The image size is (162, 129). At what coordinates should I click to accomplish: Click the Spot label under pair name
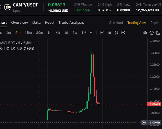pos(16,11)
